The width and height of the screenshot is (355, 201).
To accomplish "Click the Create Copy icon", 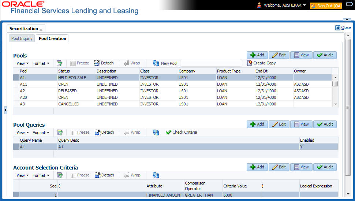I will [249, 63].
